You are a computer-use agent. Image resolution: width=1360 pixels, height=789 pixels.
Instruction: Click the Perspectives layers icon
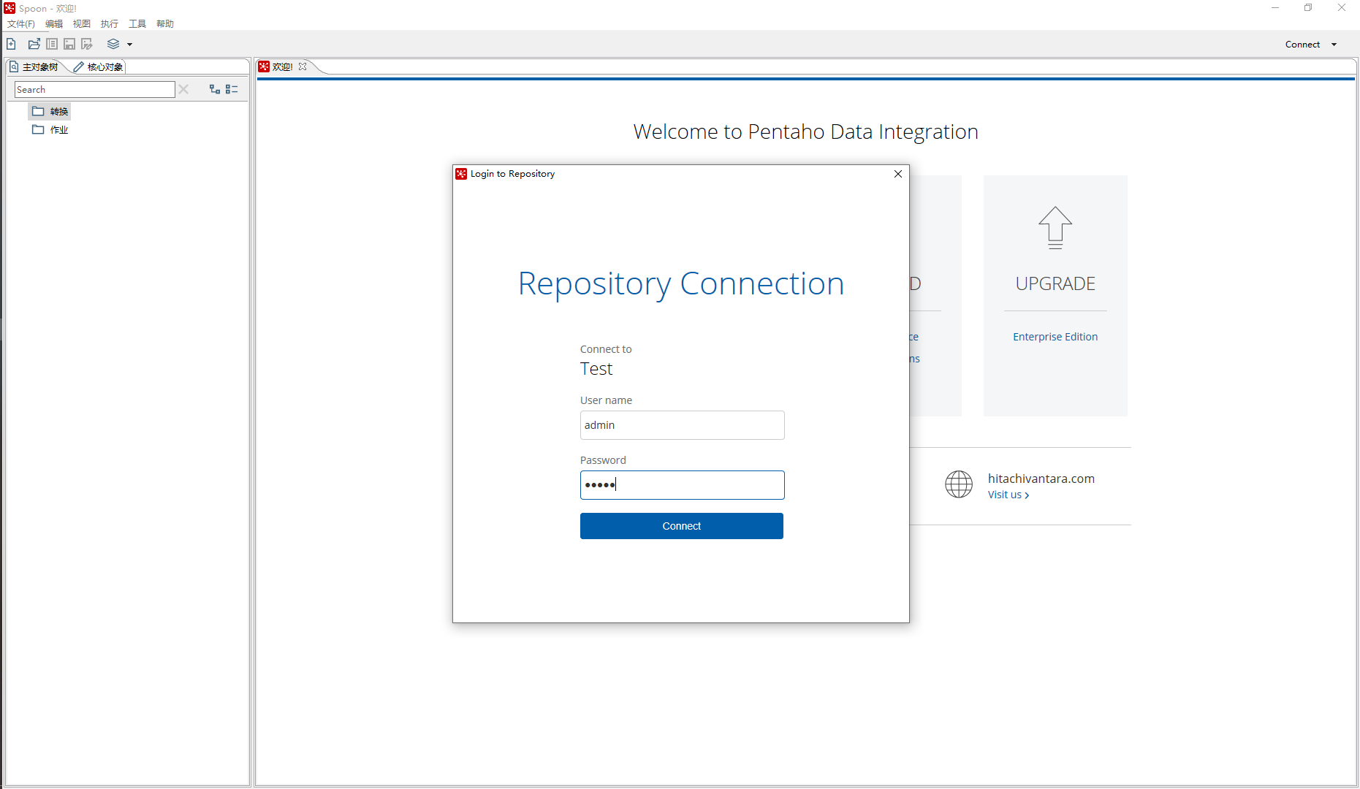pos(113,44)
